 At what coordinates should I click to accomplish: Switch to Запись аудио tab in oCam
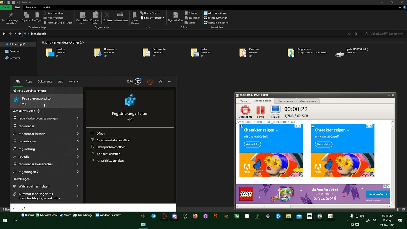click(x=308, y=101)
